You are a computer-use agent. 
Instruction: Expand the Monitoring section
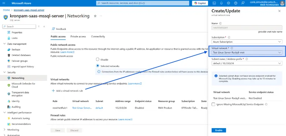pos(5,130)
